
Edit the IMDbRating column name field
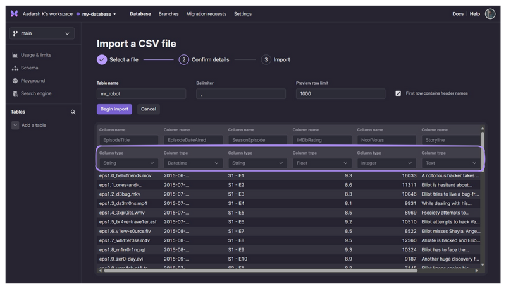322,140
